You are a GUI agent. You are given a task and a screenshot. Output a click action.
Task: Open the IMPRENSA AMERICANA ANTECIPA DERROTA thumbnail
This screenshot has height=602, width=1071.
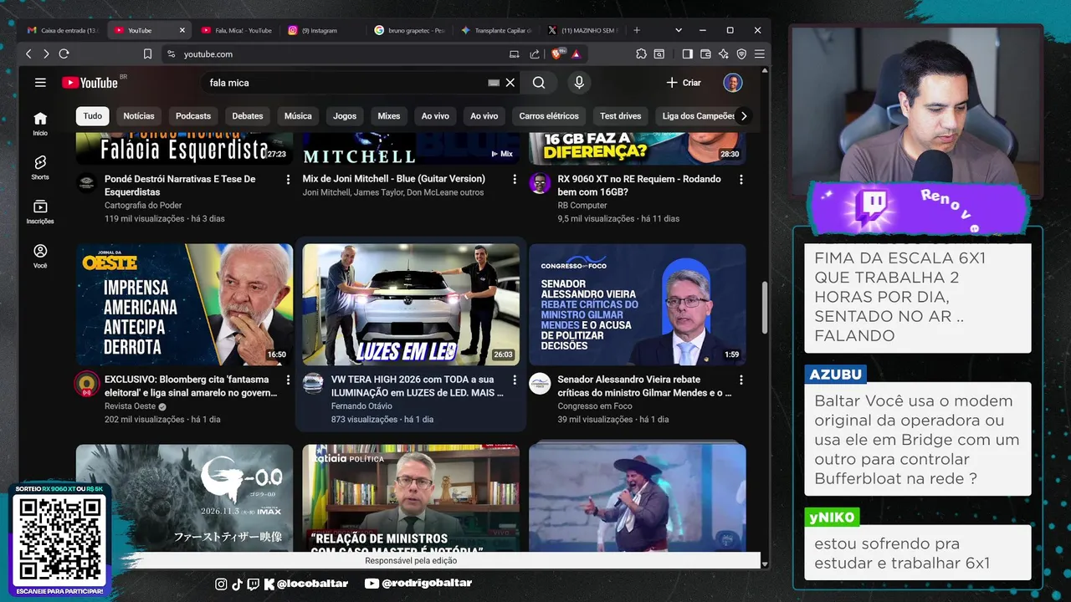click(184, 304)
